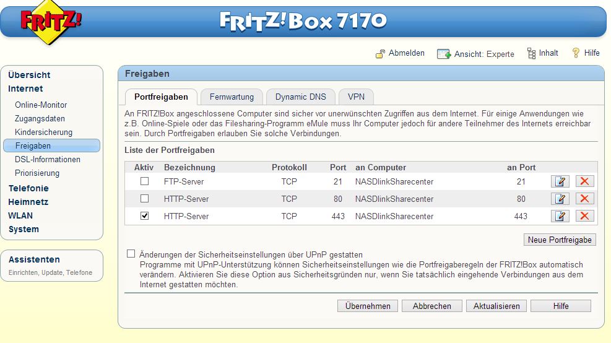Expand the System menu
The width and height of the screenshot is (611, 343).
(x=24, y=229)
